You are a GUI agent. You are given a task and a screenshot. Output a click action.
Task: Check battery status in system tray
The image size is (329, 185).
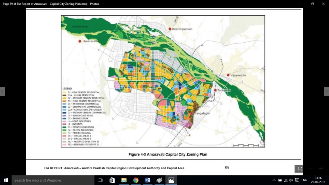pos(280,180)
